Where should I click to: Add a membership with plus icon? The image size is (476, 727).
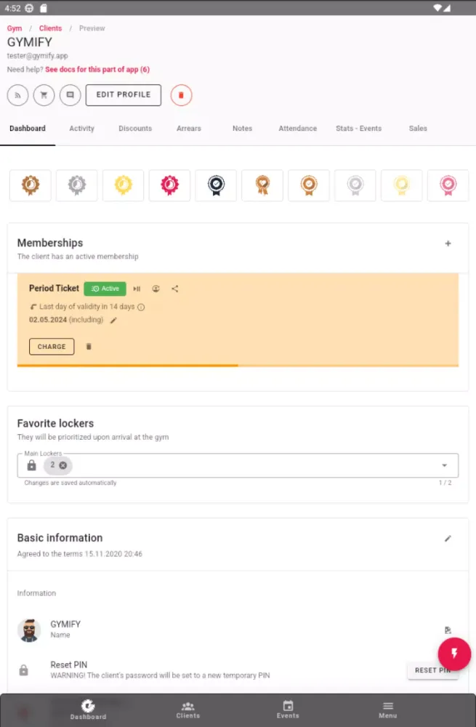coord(448,244)
